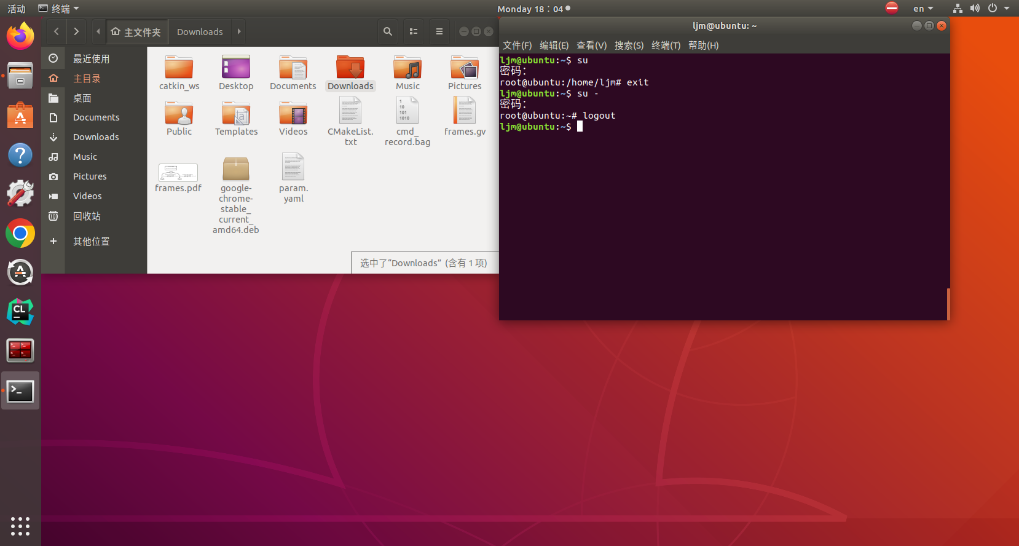Screen dimensions: 1019x546
Task: Click the file manager search icon
Action: (388, 31)
